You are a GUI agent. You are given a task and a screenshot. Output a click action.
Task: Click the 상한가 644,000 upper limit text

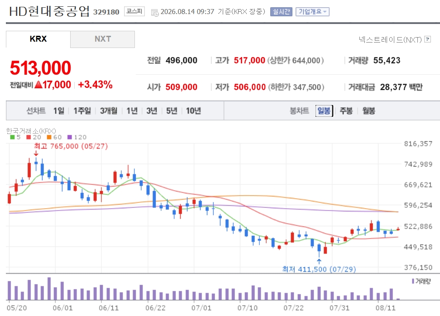click(296, 60)
